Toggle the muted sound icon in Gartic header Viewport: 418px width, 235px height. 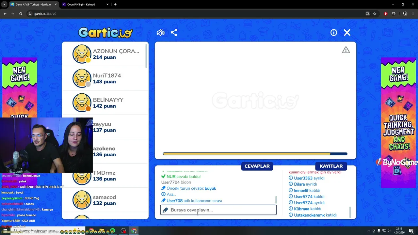pyautogui.click(x=160, y=33)
